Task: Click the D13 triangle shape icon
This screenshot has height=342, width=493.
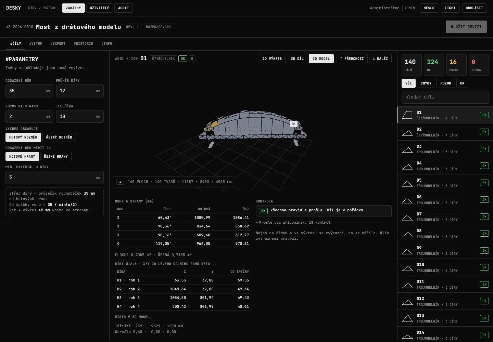Action: [x=407, y=318]
